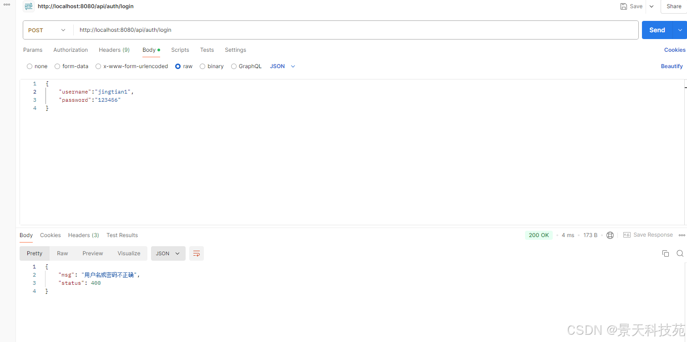Image resolution: width=687 pixels, height=342 pixels.
Task: Click the Save button label
Action: click(636, 6)
